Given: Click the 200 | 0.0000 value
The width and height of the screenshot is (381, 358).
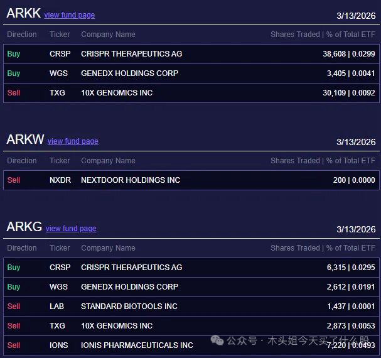Looking at the screenshot, I should pos(354,180).
